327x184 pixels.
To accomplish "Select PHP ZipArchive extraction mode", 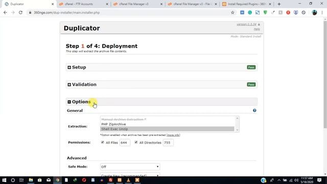I will click(167, 124).
